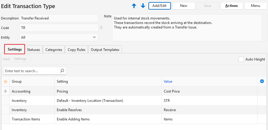Click the search magnifier icon
This screenshot has height=130, width=268.
[62, 71]
